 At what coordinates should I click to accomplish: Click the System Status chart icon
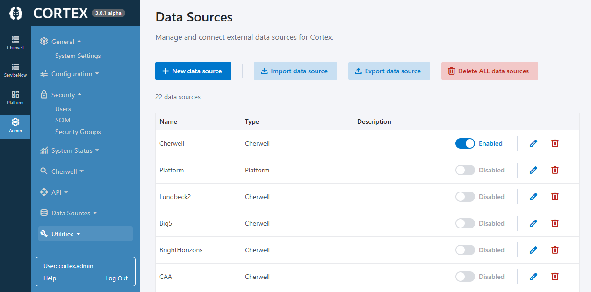(x=44, y=150)
